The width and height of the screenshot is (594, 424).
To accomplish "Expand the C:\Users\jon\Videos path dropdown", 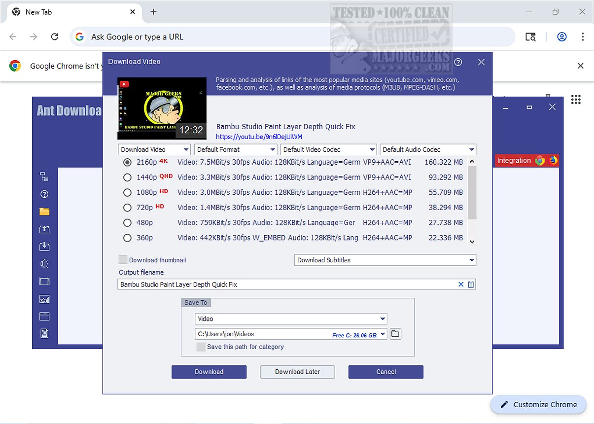I will click(x=383, y=335).
